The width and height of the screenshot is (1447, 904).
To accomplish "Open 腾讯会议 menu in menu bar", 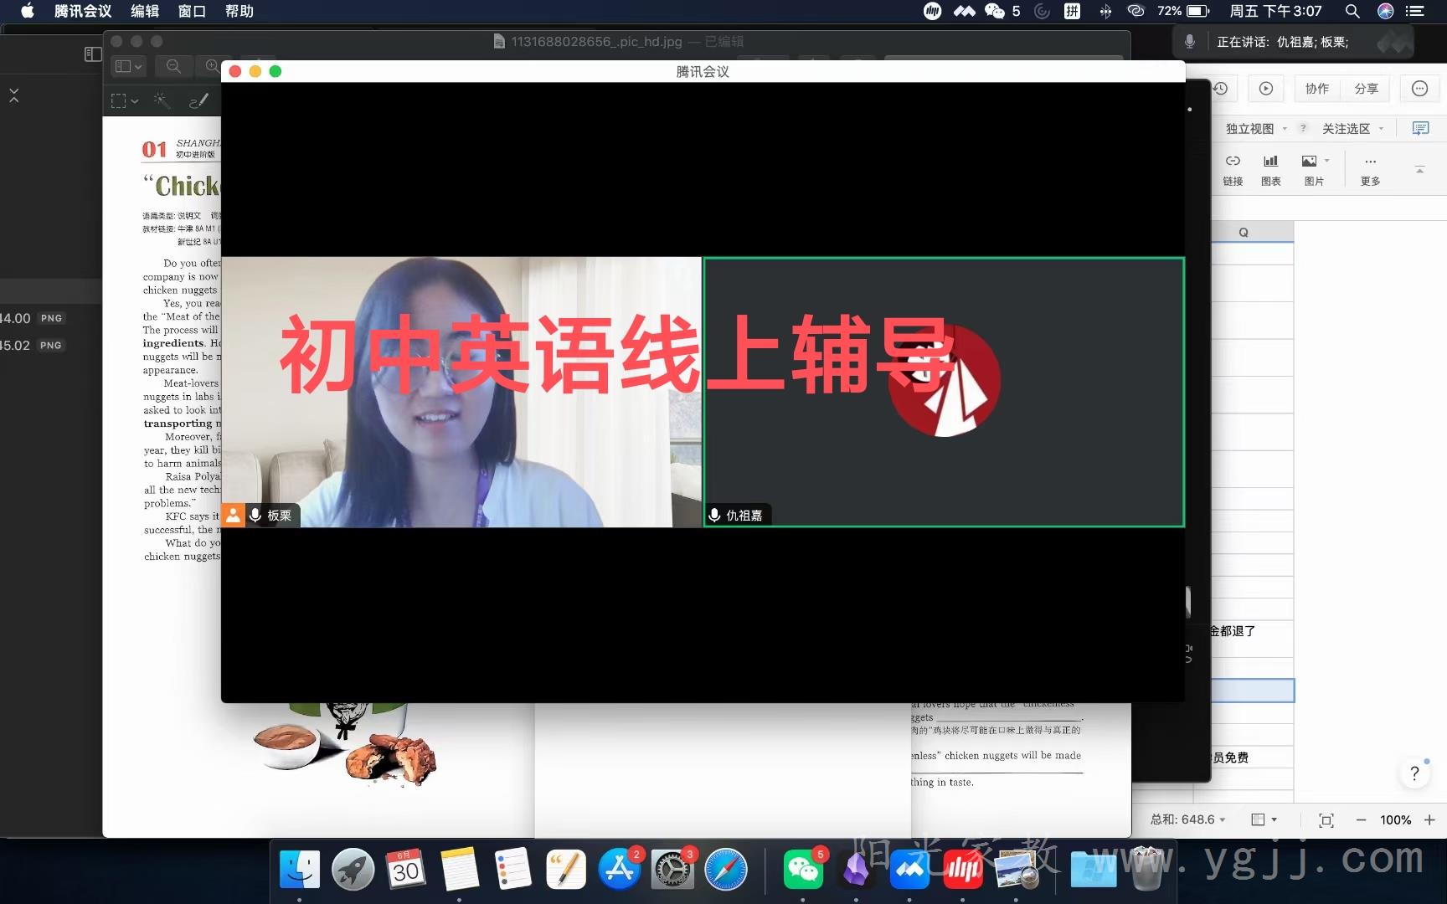I will coord(83,11).
